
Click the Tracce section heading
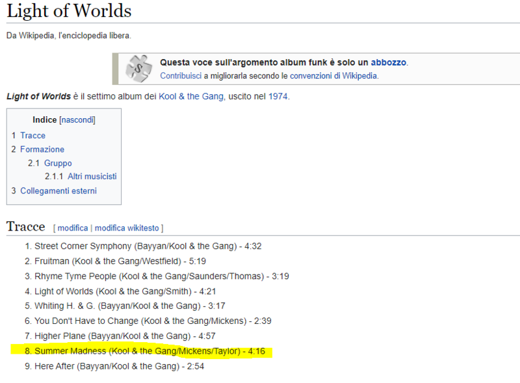(x=26, y=227)
